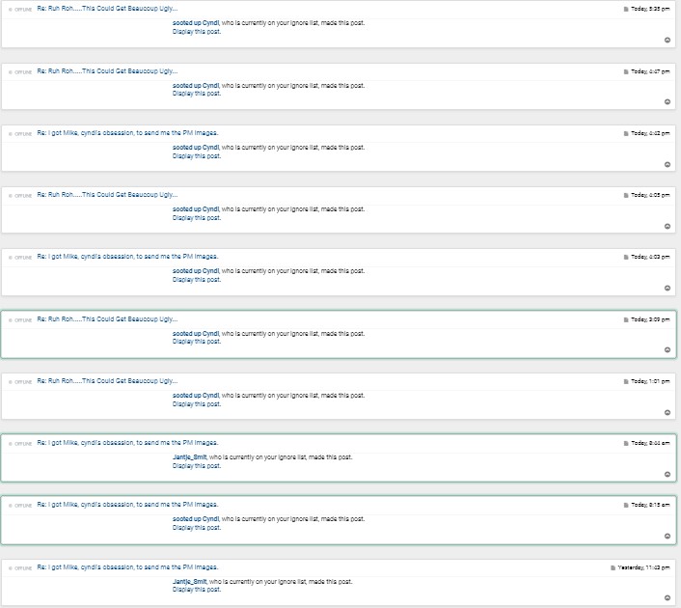Jump to top from the 5:35 pm post arrow
This screenshot has width=681, height=608.
click(x=667, y=40)
